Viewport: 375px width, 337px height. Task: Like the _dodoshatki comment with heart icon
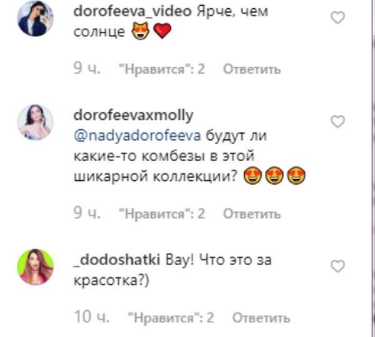coord(337,266)
